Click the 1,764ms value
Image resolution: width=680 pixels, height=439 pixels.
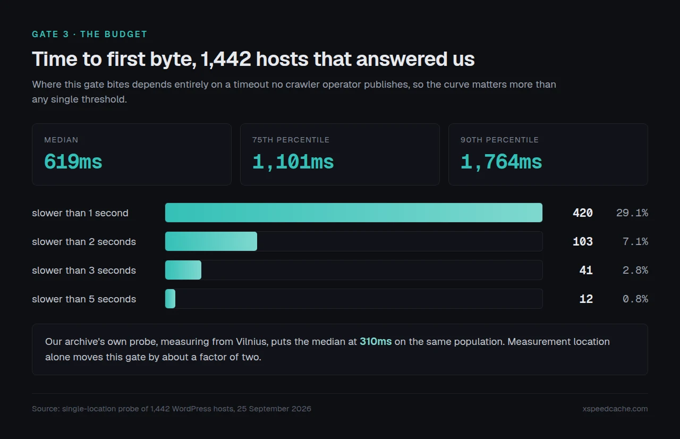(x=501, y=162)
